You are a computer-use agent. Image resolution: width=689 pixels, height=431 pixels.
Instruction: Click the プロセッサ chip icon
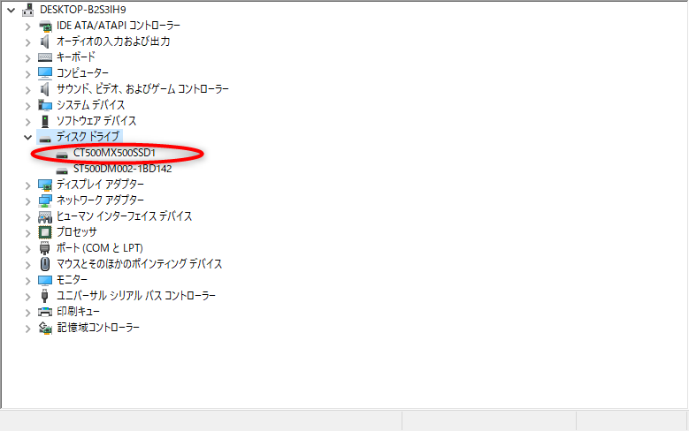[x=45, y=231]
